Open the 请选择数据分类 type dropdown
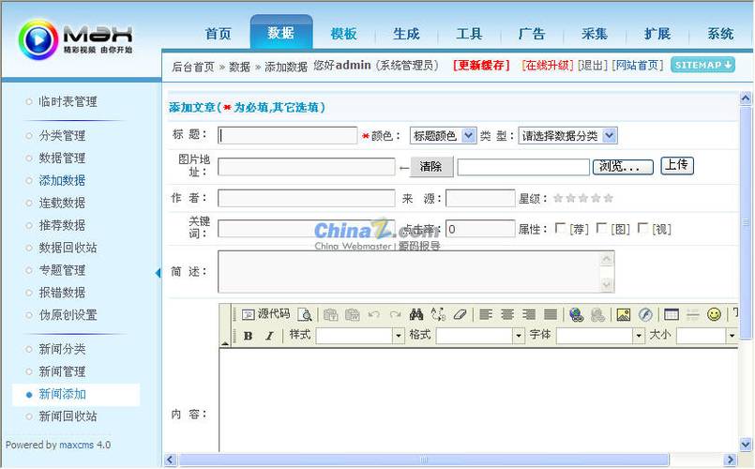 coord(567,136)
